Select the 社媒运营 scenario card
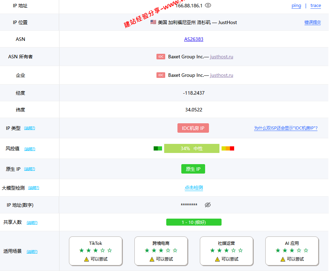Viewport: 329px width, 271px height. [x=226, y=251]
